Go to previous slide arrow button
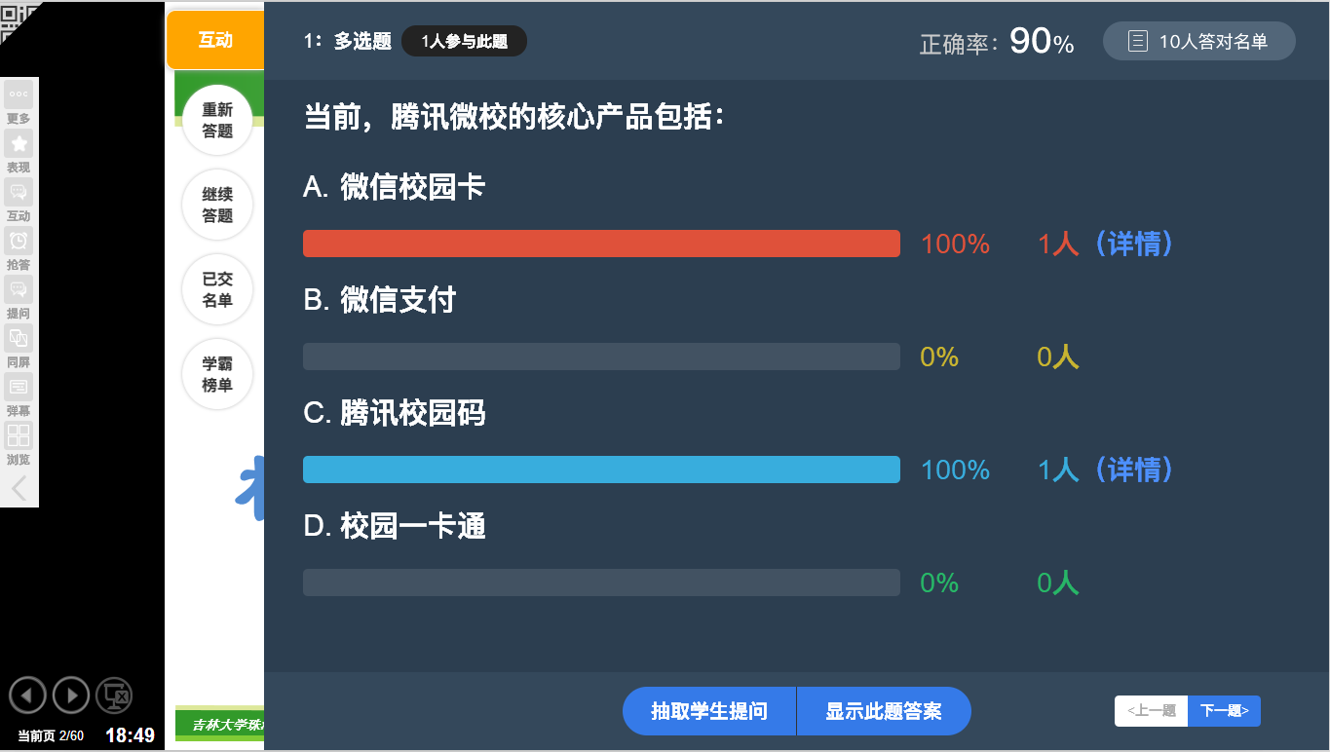The image size is (1330, 752). 27,696
